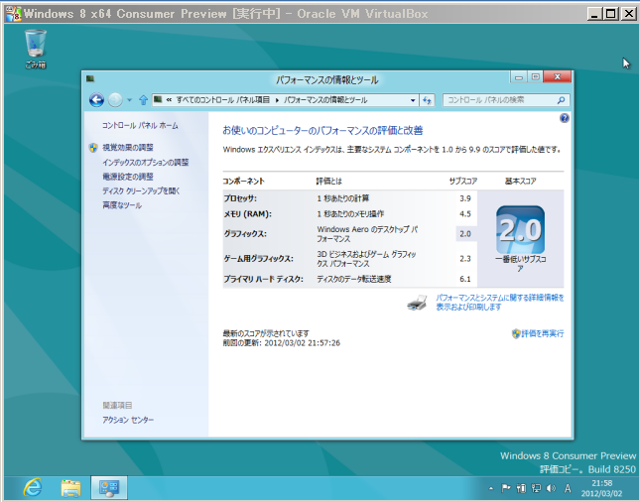Click the 2.0 base score badge
Viewport: 640px width, 502px height.
coord(519,229)
